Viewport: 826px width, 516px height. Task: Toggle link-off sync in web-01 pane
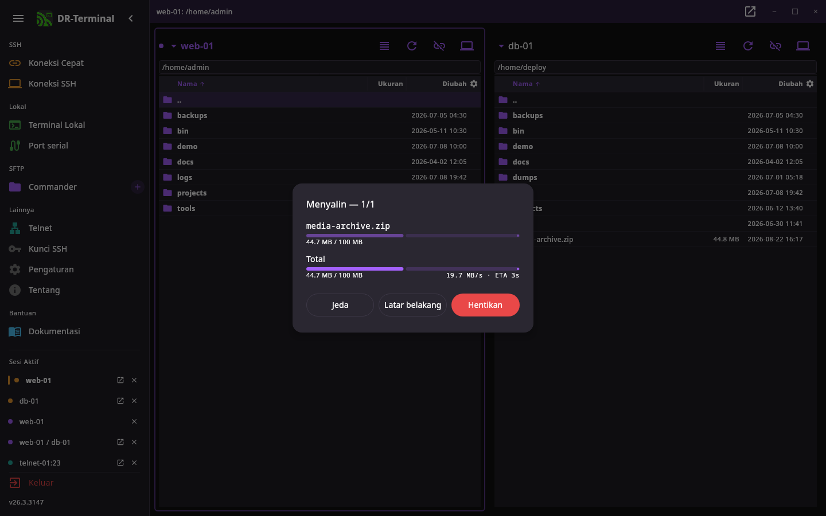439,46
